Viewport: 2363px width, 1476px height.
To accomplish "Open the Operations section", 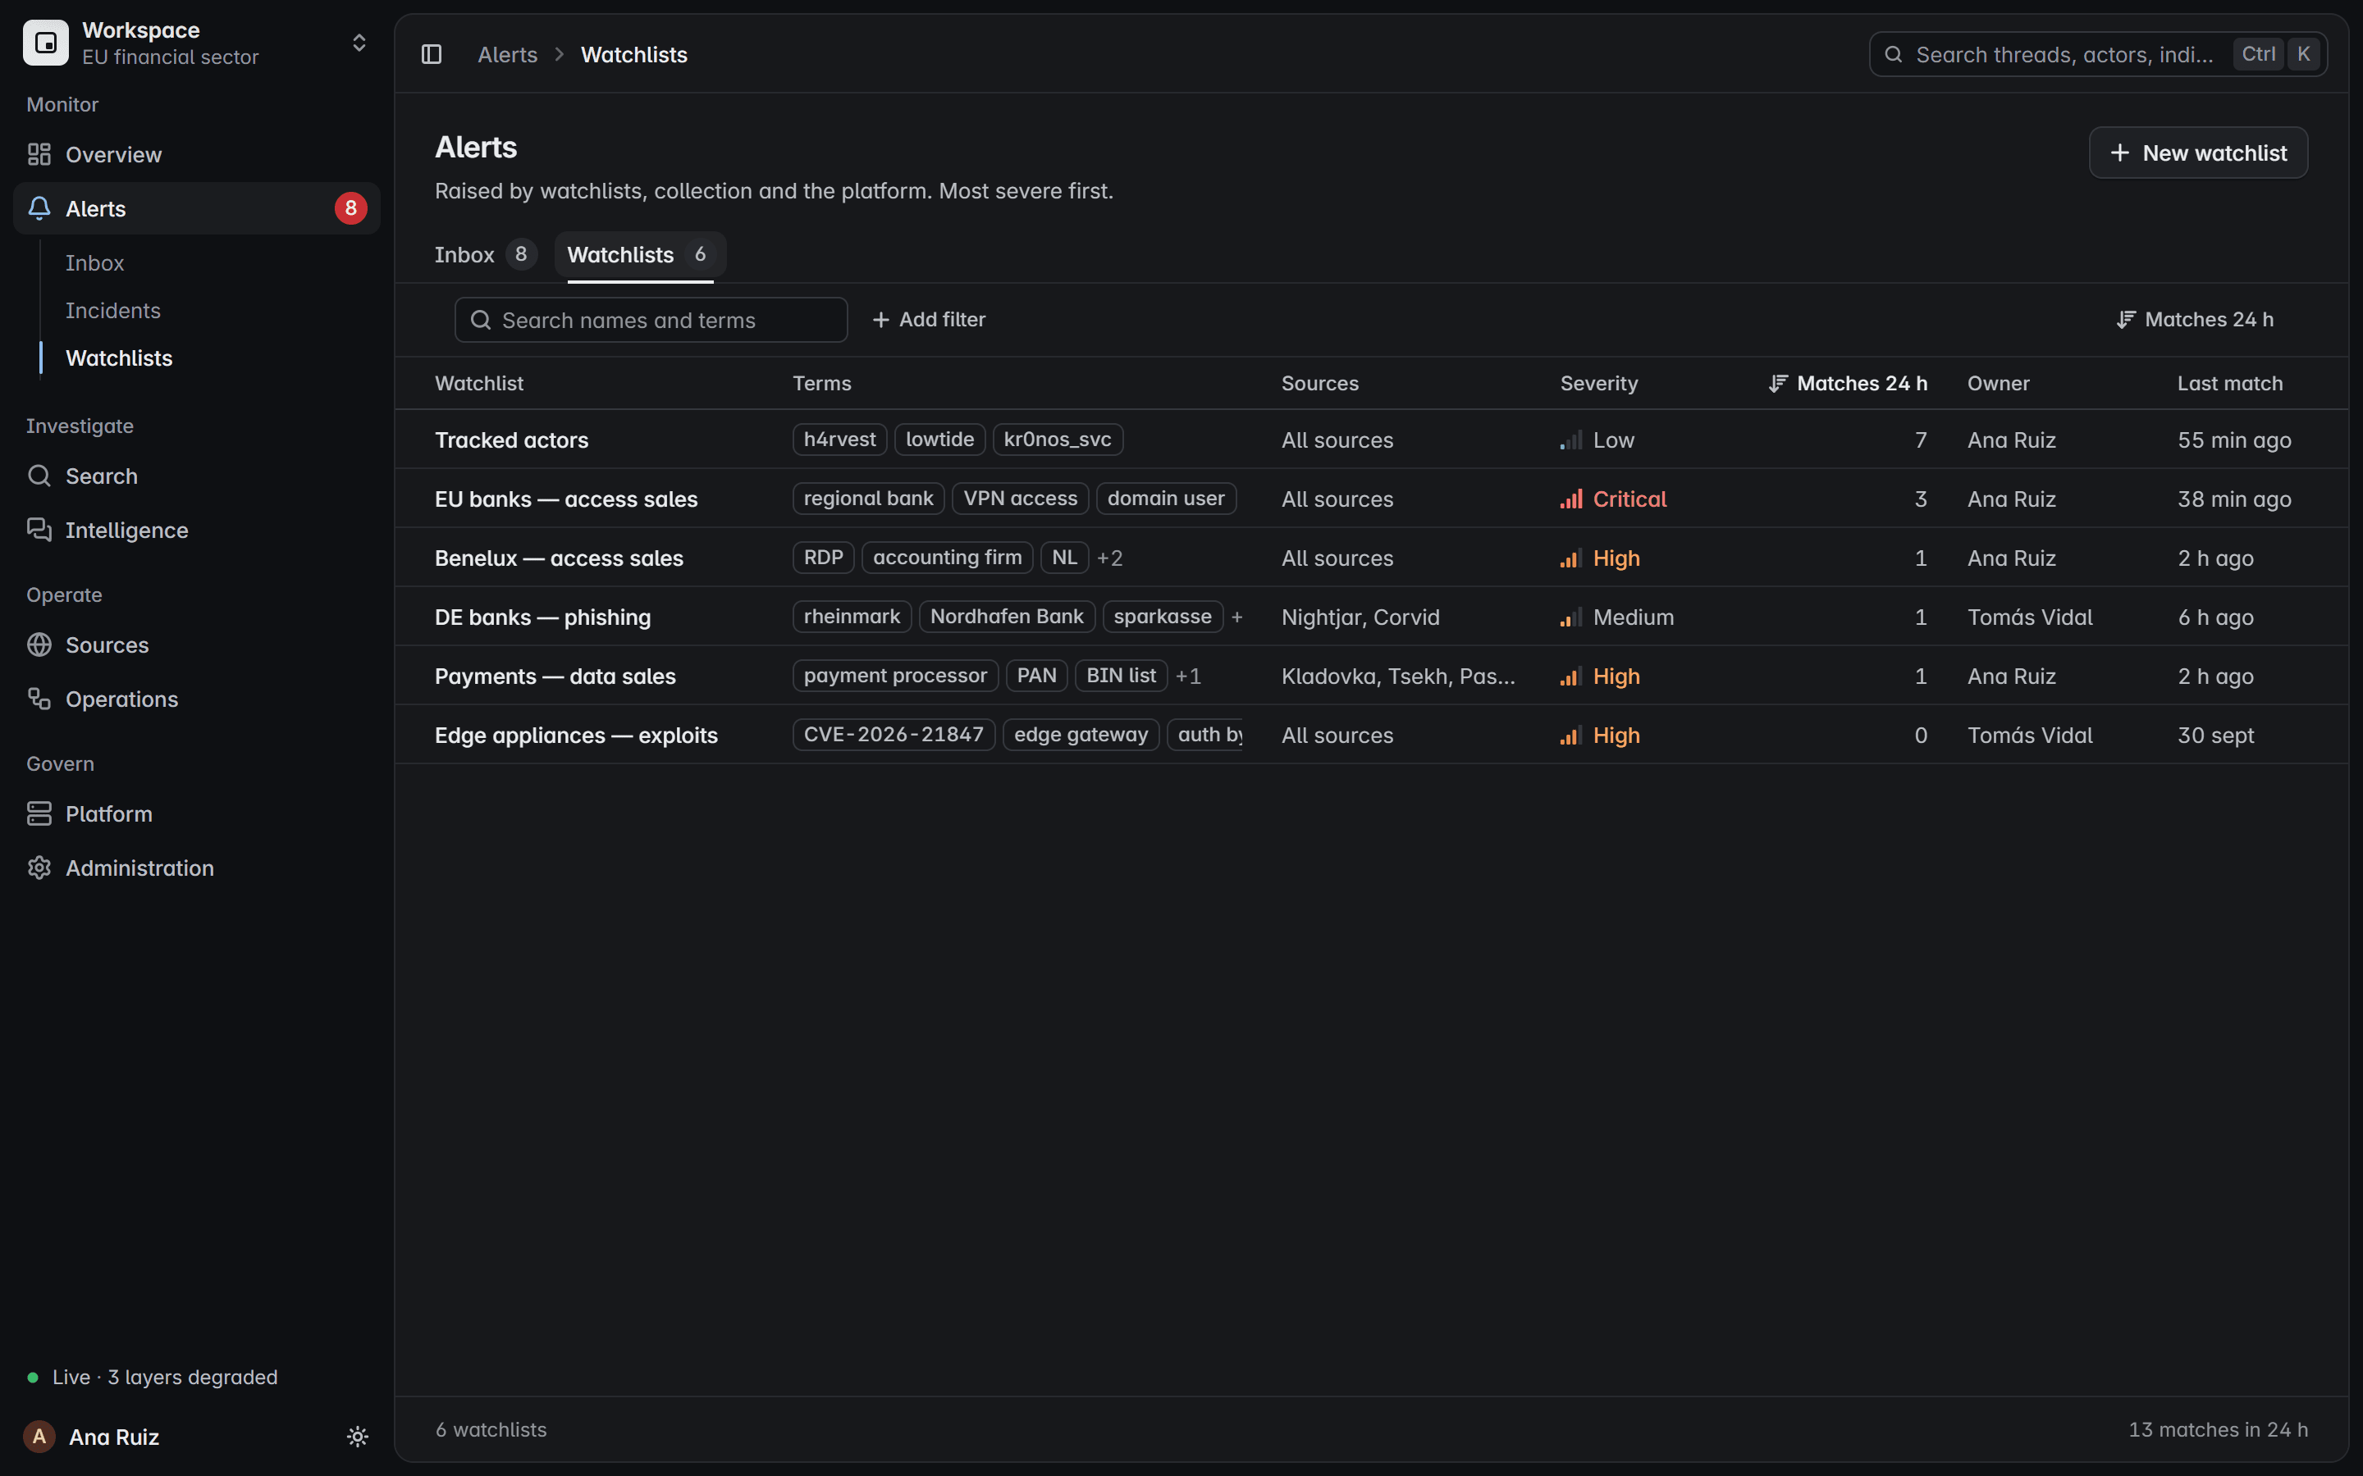I will (x=196, y=699).
